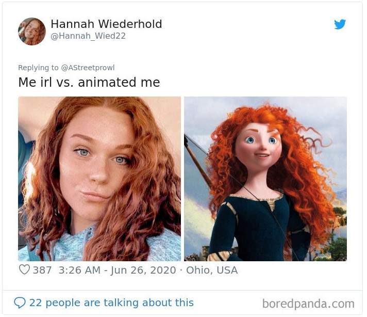Image resolution: width=367 pixels, height=317 pixels.
Task: Open the real-life selfie photo
Action: [x=99, y=179]
